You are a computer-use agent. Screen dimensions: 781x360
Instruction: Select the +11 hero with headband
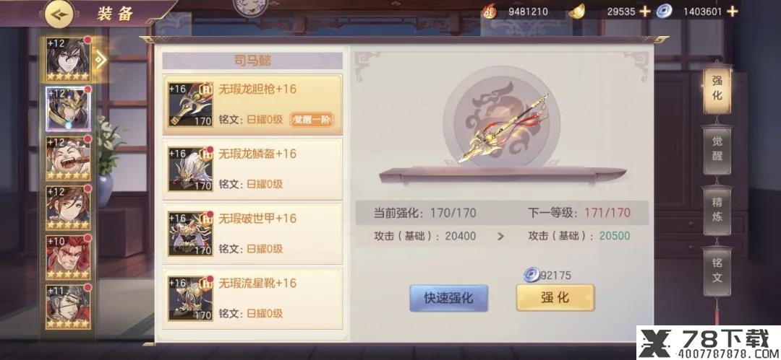[x=68, y=307]
